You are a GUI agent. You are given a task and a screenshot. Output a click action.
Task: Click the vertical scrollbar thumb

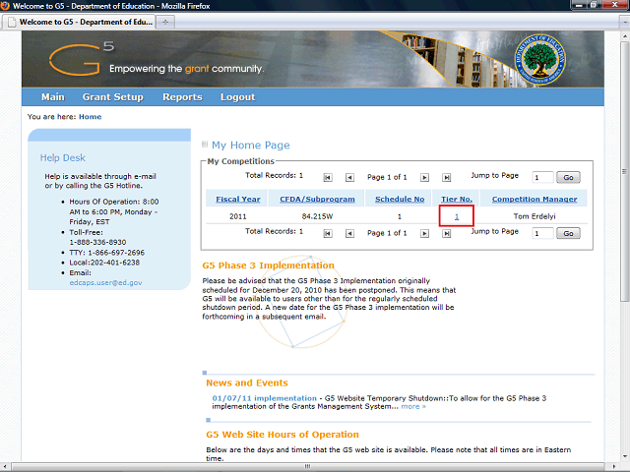click(x=624, y=172)
